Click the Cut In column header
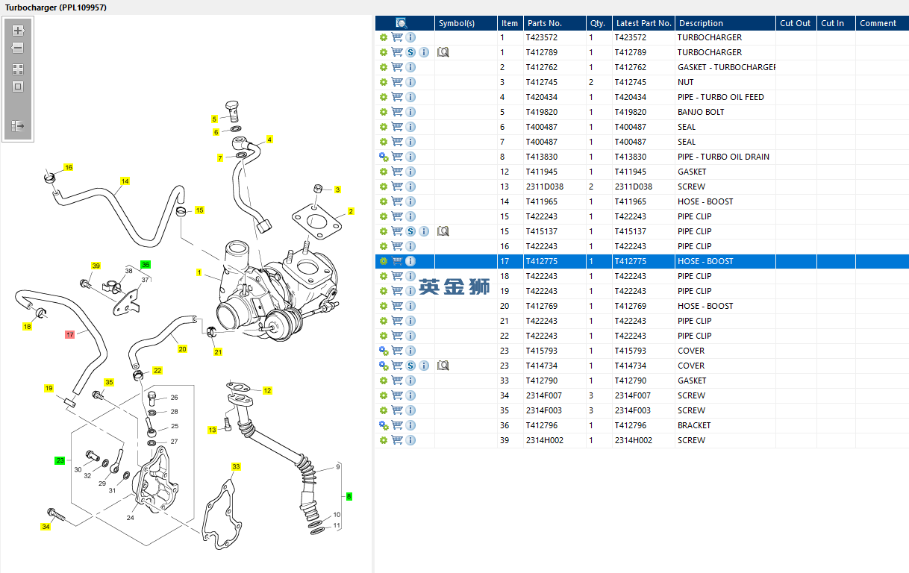Screen dimensions: 909x573 coord(836,23)
